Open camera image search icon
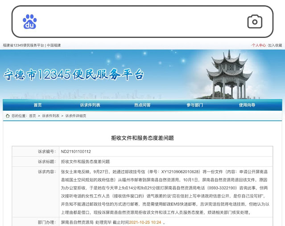 point(255,21)
